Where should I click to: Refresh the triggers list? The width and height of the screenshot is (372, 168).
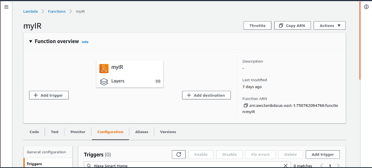178,155
